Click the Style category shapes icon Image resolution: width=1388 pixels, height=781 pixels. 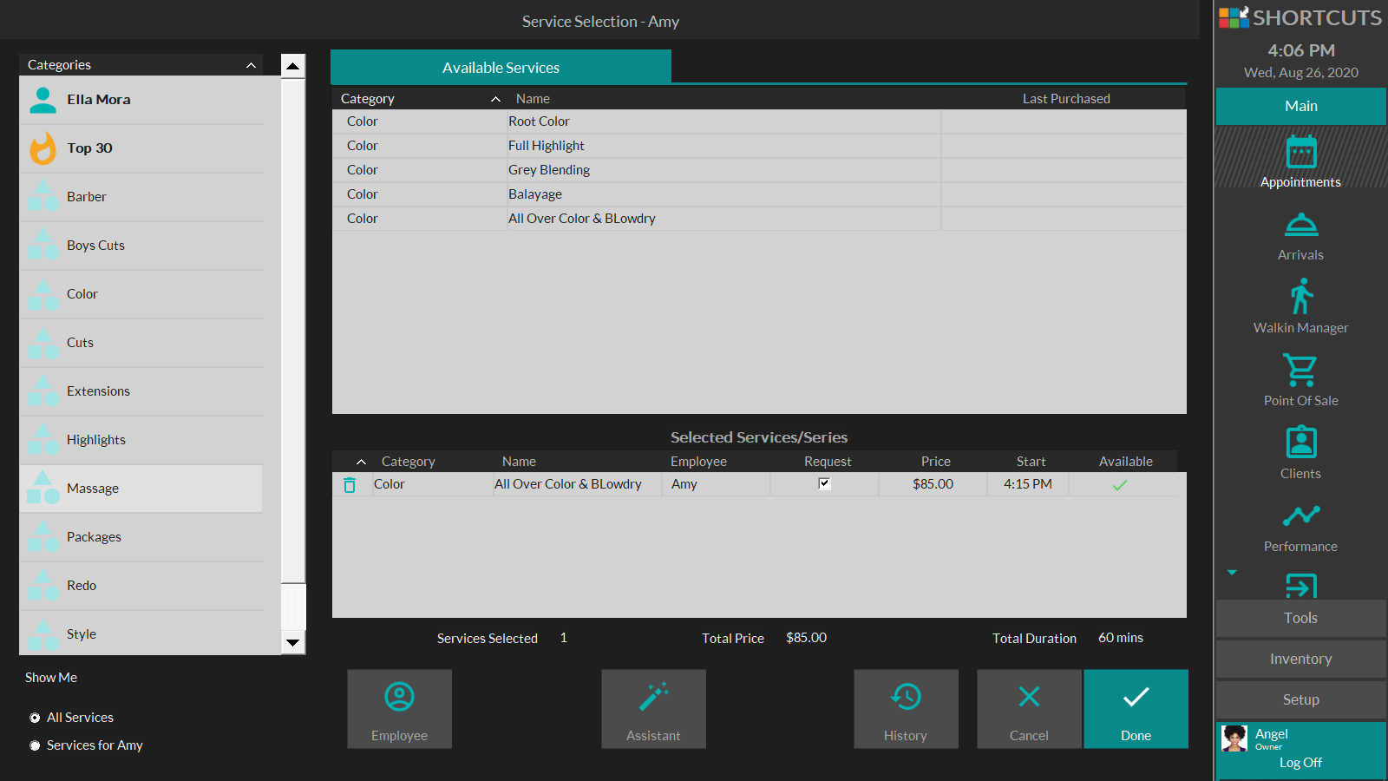[43, 634]
